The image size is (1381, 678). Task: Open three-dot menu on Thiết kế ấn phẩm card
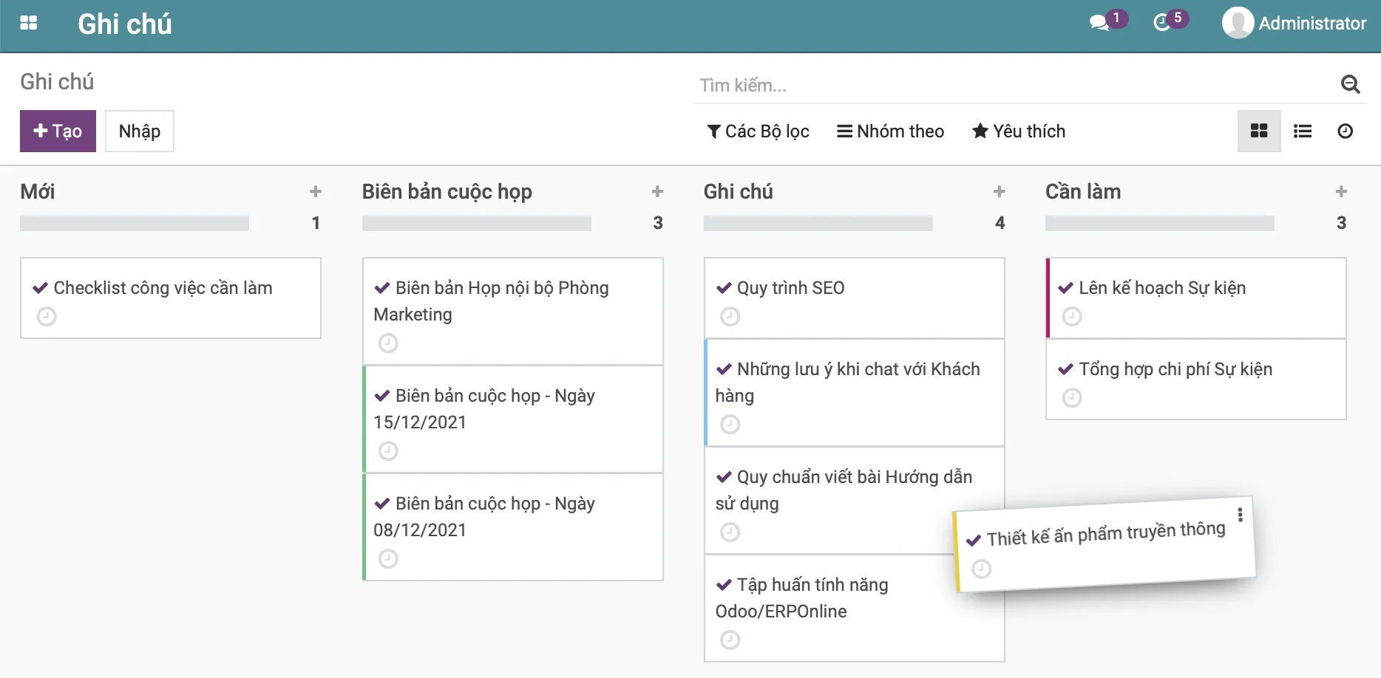pos(1240,515)
